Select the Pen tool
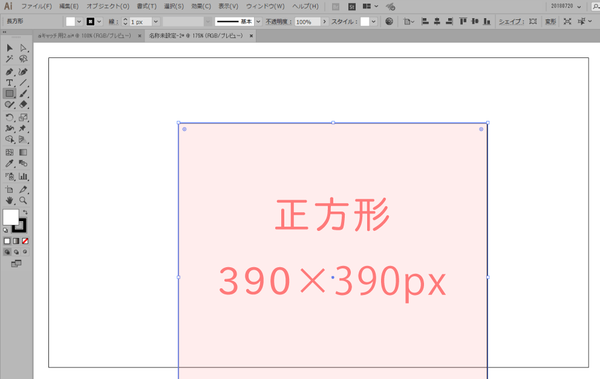Viewport: 600px width, 379px height. click(x=10, y=71)
